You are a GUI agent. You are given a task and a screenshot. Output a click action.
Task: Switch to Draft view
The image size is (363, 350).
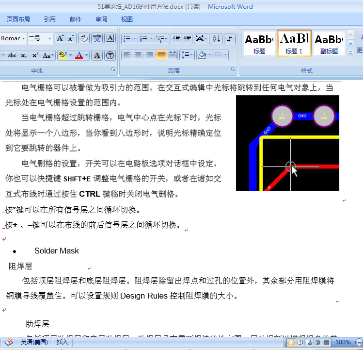pos(326,342)
